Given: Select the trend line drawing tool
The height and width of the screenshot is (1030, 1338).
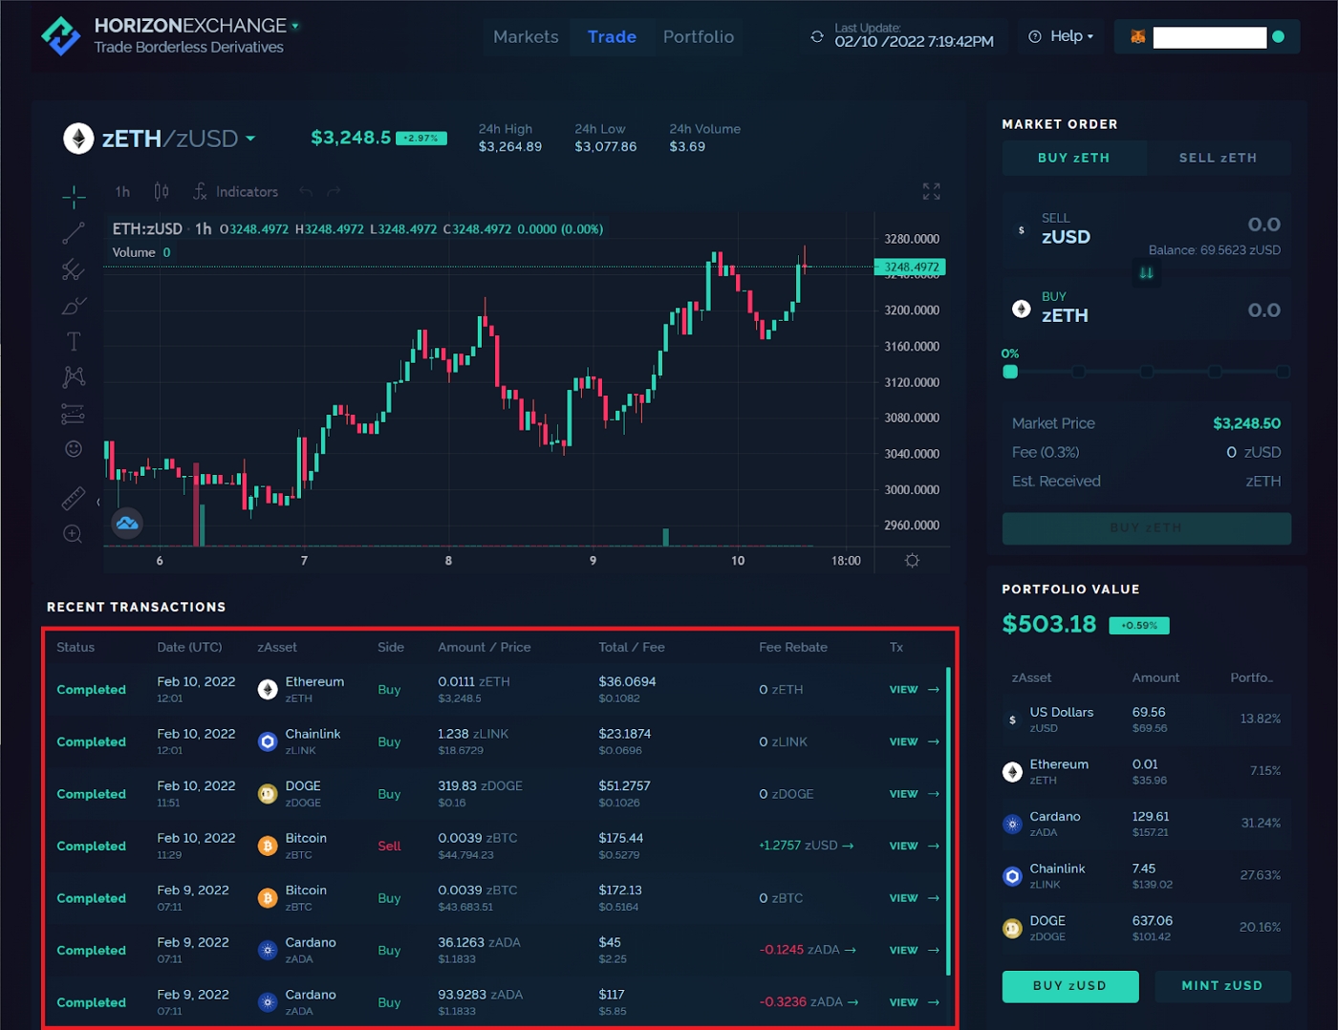Looking at the screenshot, I should coord(74,232).
